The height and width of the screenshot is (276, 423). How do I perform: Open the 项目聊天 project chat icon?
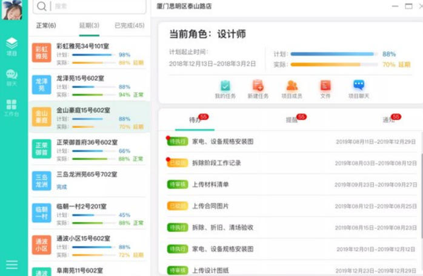pos(359,89)
